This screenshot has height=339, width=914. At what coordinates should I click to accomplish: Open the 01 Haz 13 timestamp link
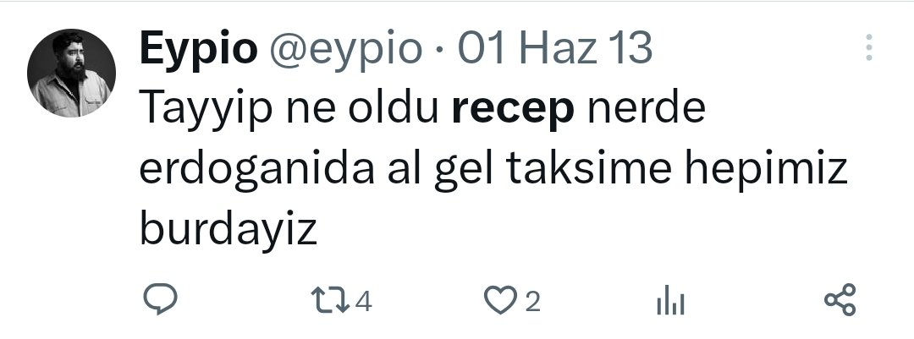554,48
